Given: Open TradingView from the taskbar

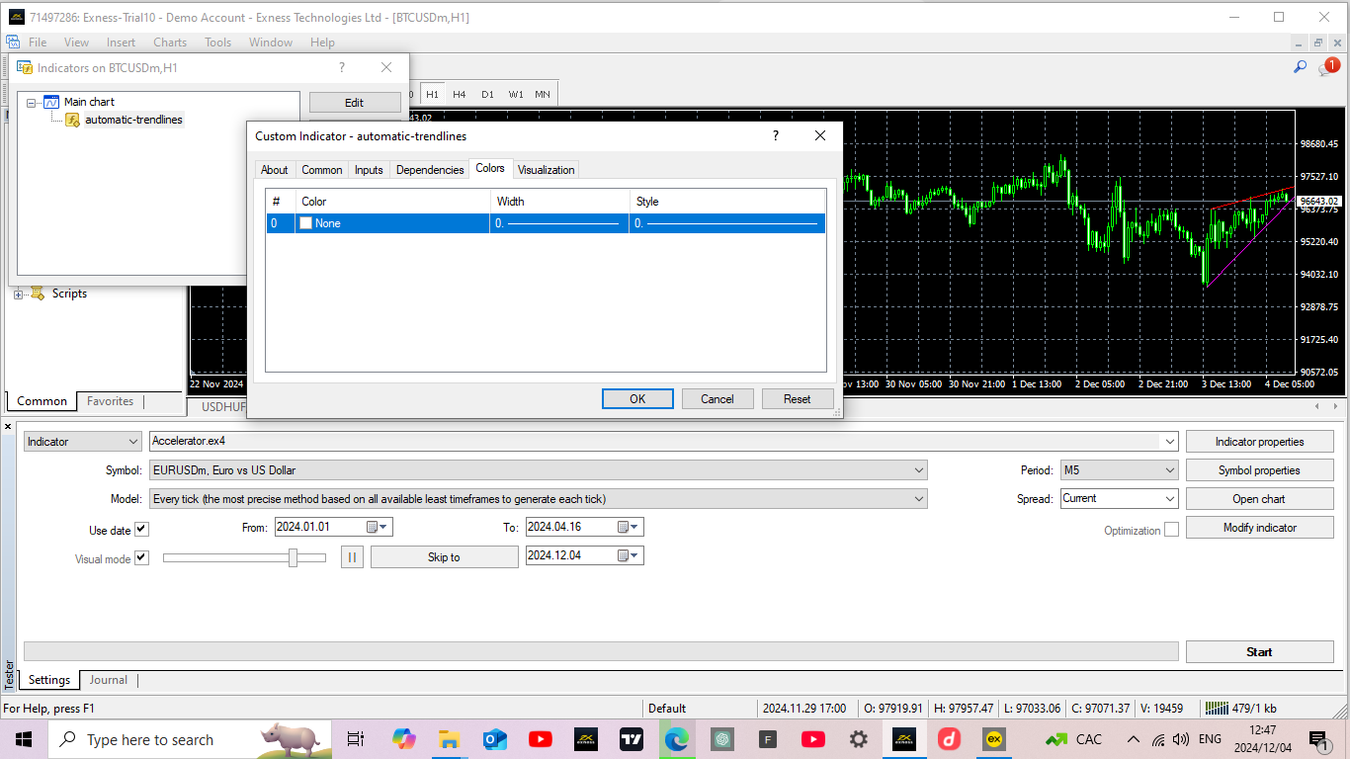Looking at the screenshot, I should coord(632,739).
